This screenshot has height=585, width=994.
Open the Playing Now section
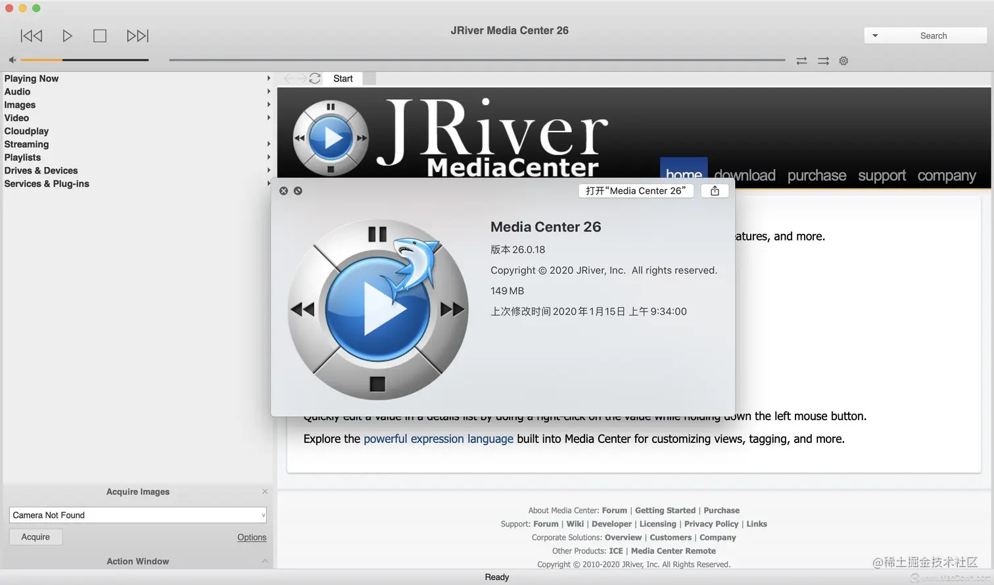[32, 78]
